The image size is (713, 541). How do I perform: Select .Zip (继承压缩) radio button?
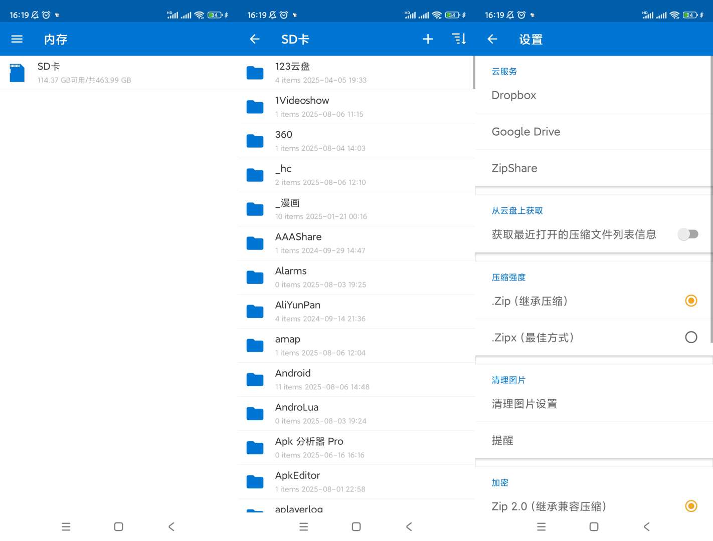coord(691,301)
